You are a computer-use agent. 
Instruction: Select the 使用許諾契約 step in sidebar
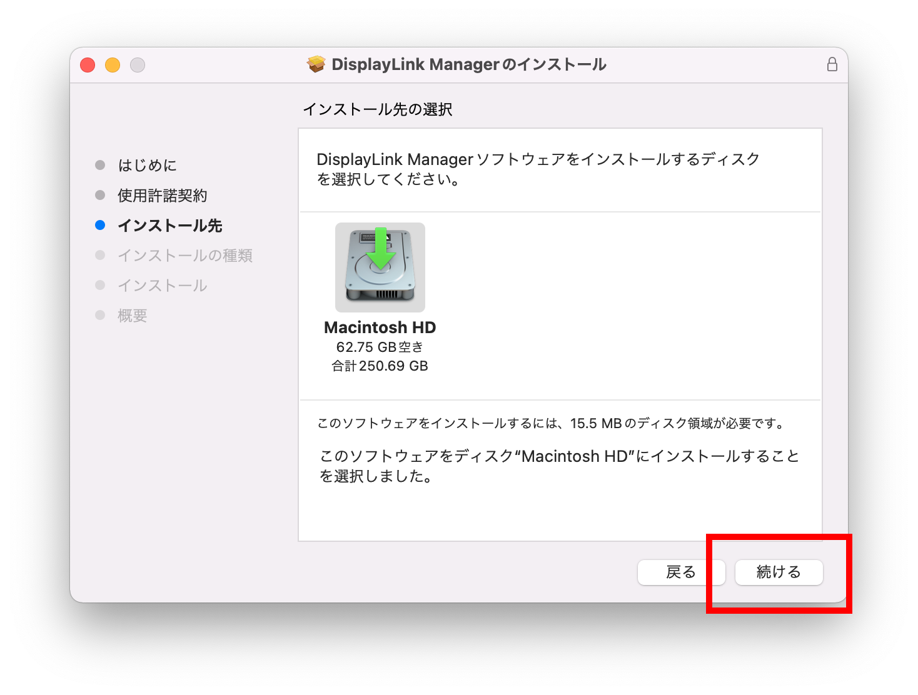163,196
